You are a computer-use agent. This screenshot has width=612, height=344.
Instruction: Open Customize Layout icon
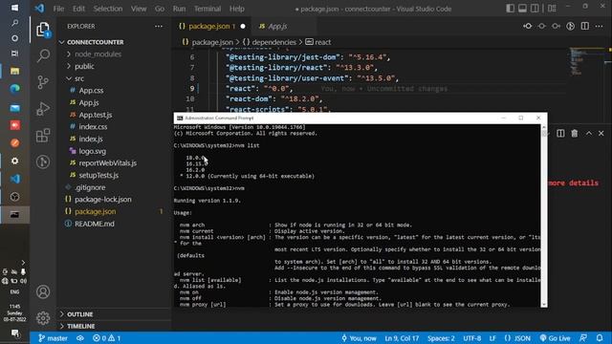[552, 9]
